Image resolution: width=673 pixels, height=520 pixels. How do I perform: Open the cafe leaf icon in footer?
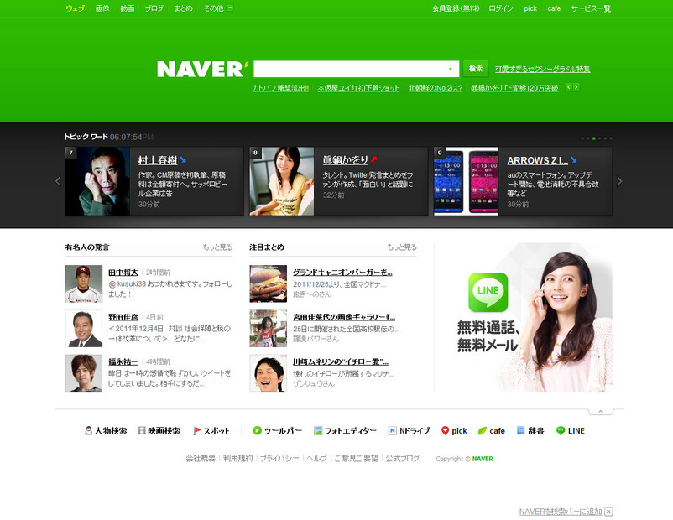482,430
